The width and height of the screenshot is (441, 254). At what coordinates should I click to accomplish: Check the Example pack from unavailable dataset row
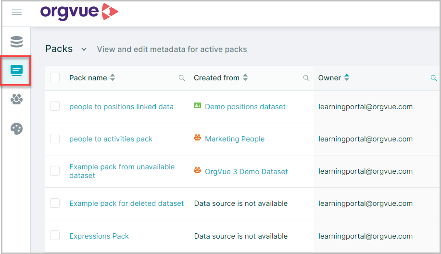[x=55, y=171]
